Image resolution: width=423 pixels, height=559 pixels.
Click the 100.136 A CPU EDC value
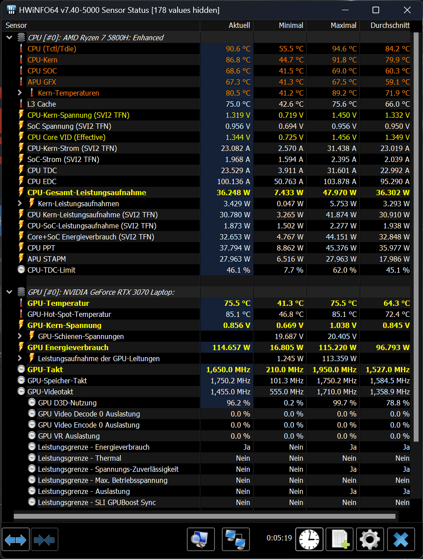233,181
